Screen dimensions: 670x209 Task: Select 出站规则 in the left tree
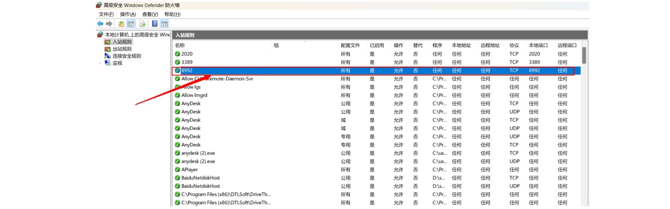point(122,49)
